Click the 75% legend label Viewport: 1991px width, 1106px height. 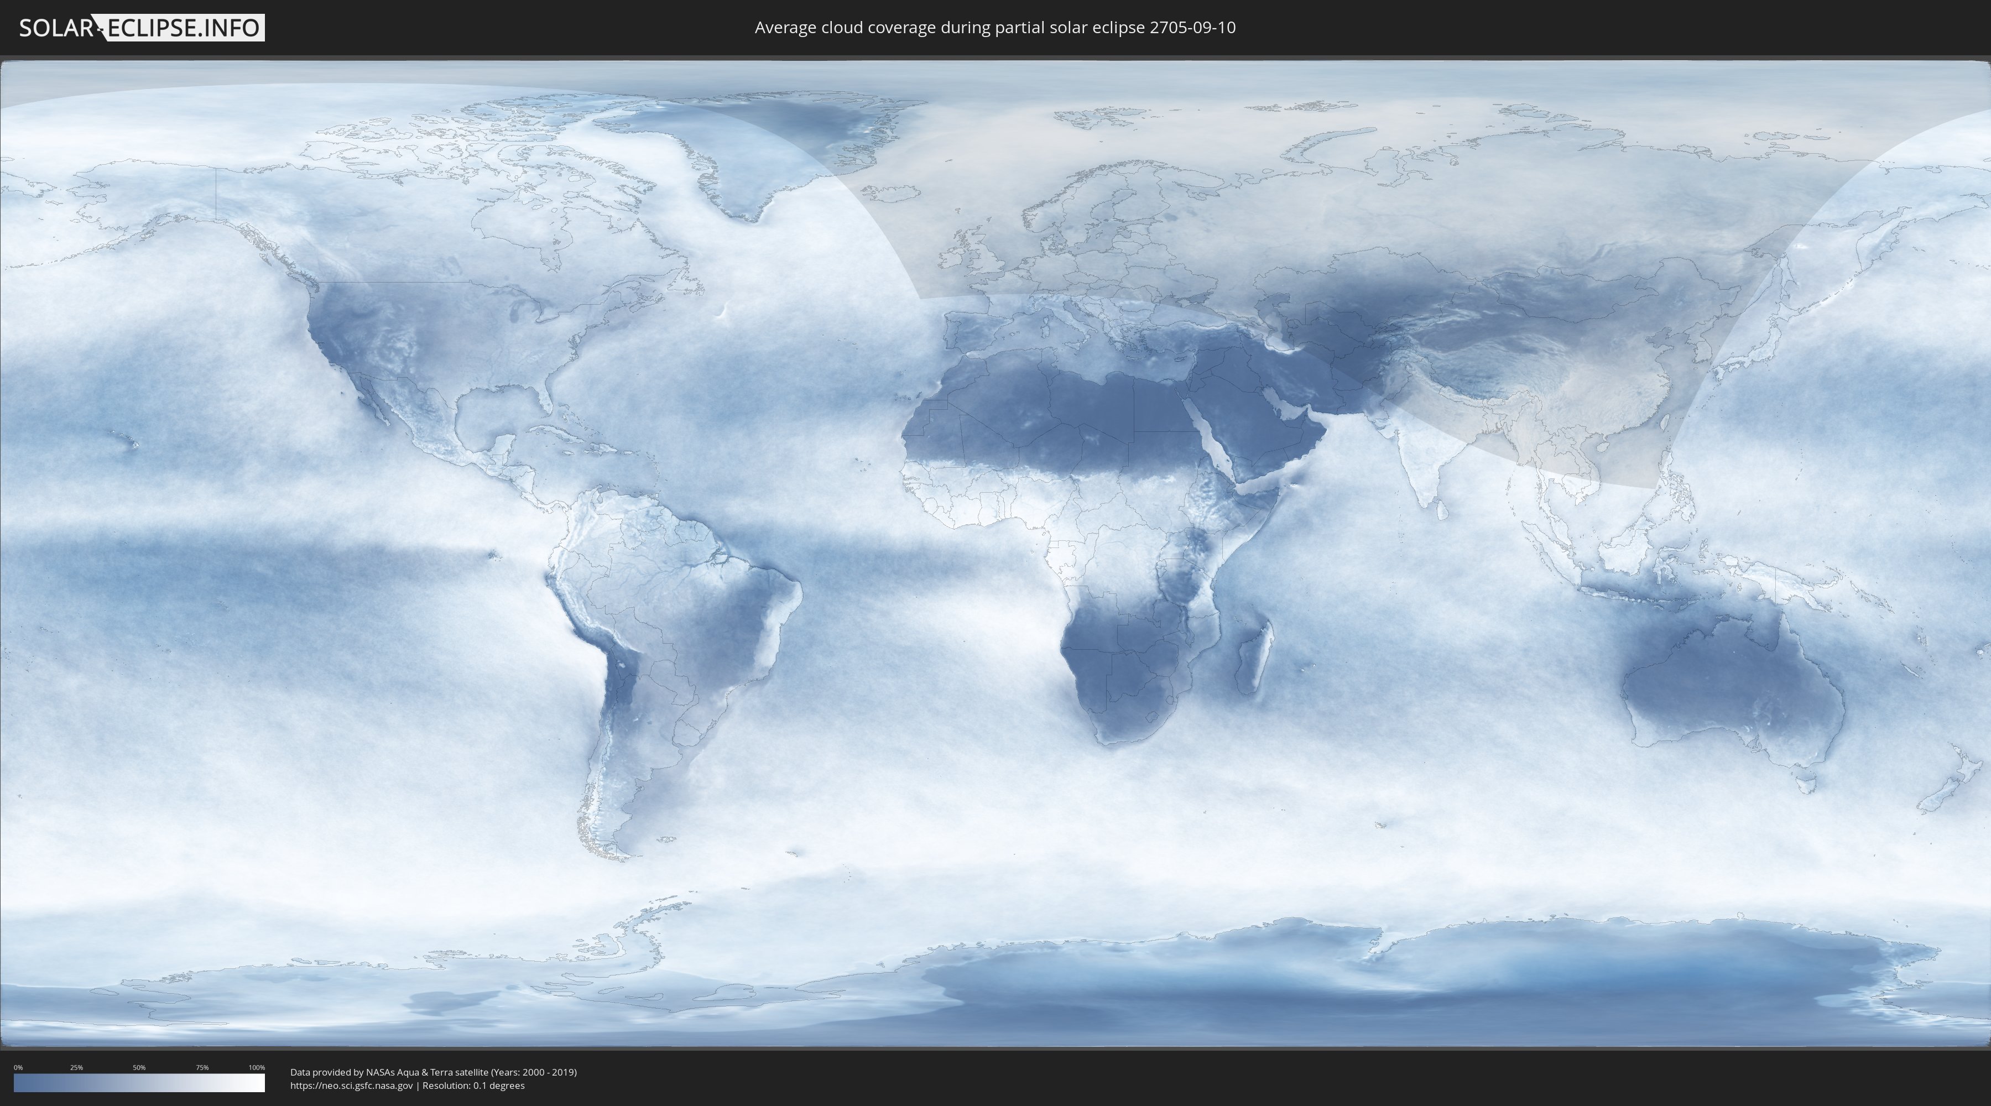click(x=202, y=1067)
